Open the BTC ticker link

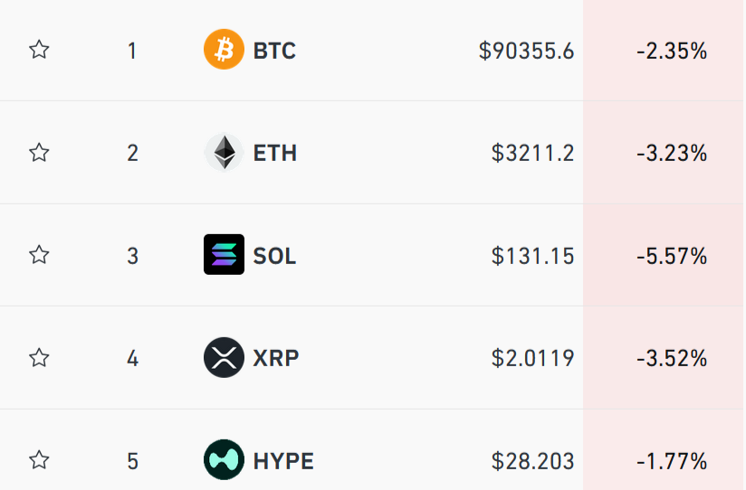tap(274, 51)
